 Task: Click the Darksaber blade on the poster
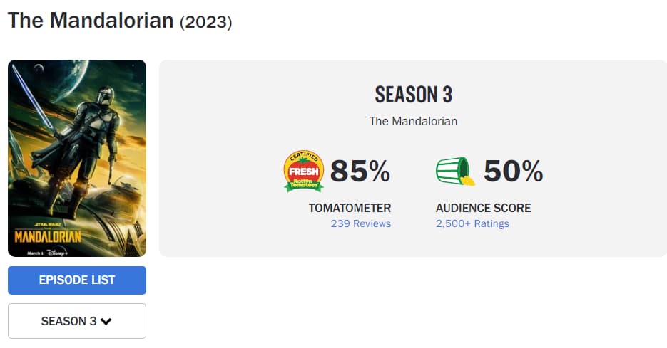coord(33,97)
